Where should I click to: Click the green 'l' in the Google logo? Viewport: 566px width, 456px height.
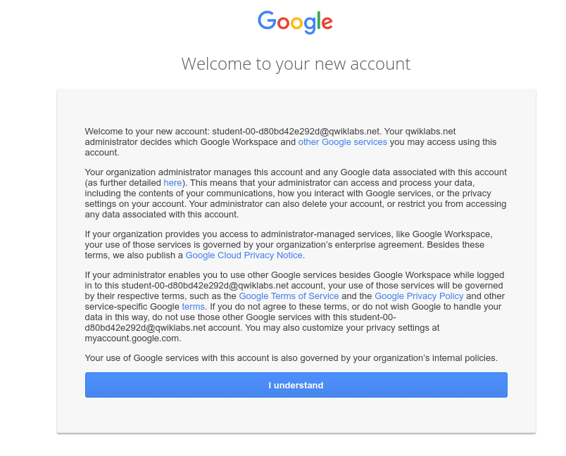point(319,21)
